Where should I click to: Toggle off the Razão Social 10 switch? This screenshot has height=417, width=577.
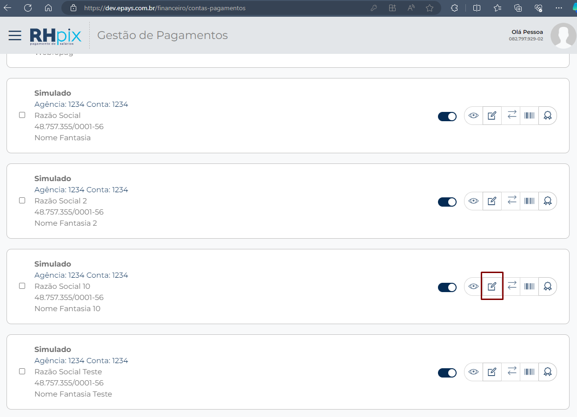[447, 287]
